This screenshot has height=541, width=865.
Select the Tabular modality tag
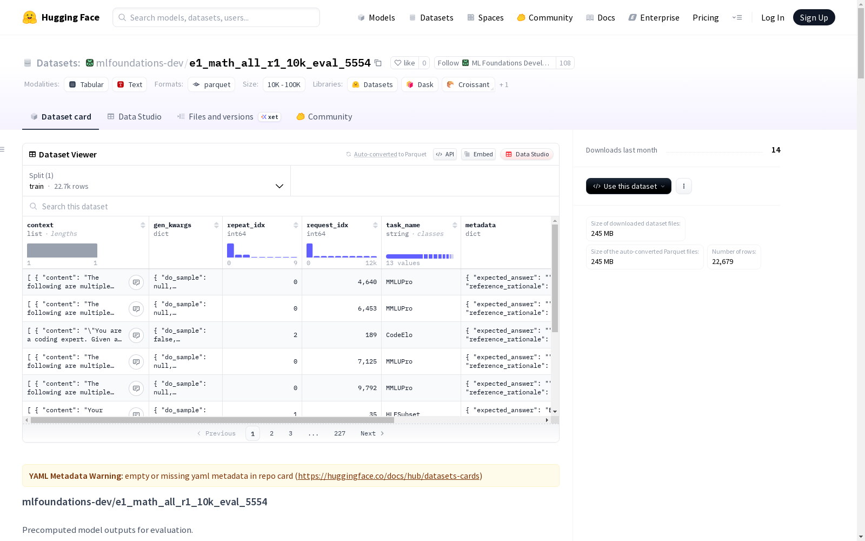[x=86, y=84]
